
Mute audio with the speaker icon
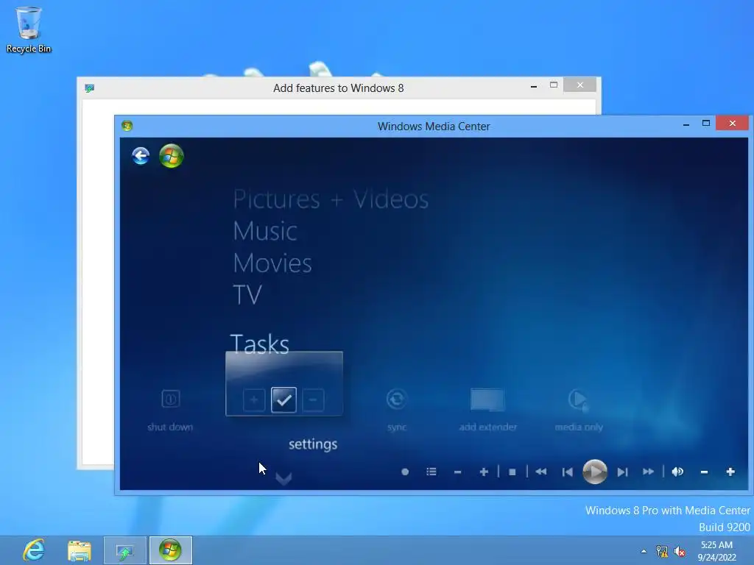(x=677, y=472)
